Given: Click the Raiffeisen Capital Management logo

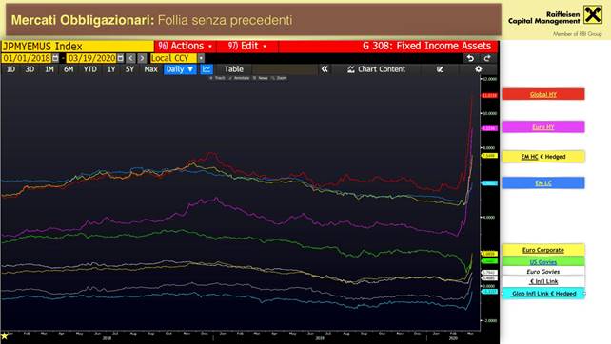Looking at the screenshot, I should coord(555,17).
